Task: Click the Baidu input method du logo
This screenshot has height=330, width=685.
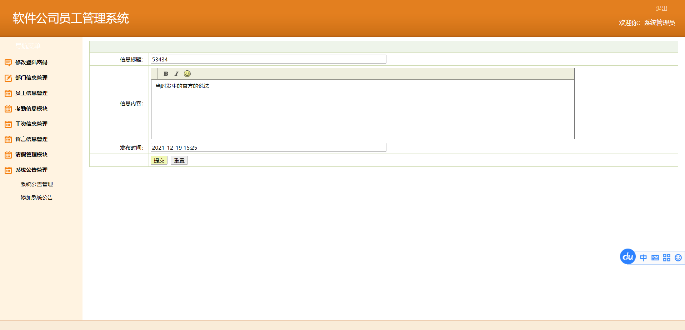Action: [x=627, y=256]
